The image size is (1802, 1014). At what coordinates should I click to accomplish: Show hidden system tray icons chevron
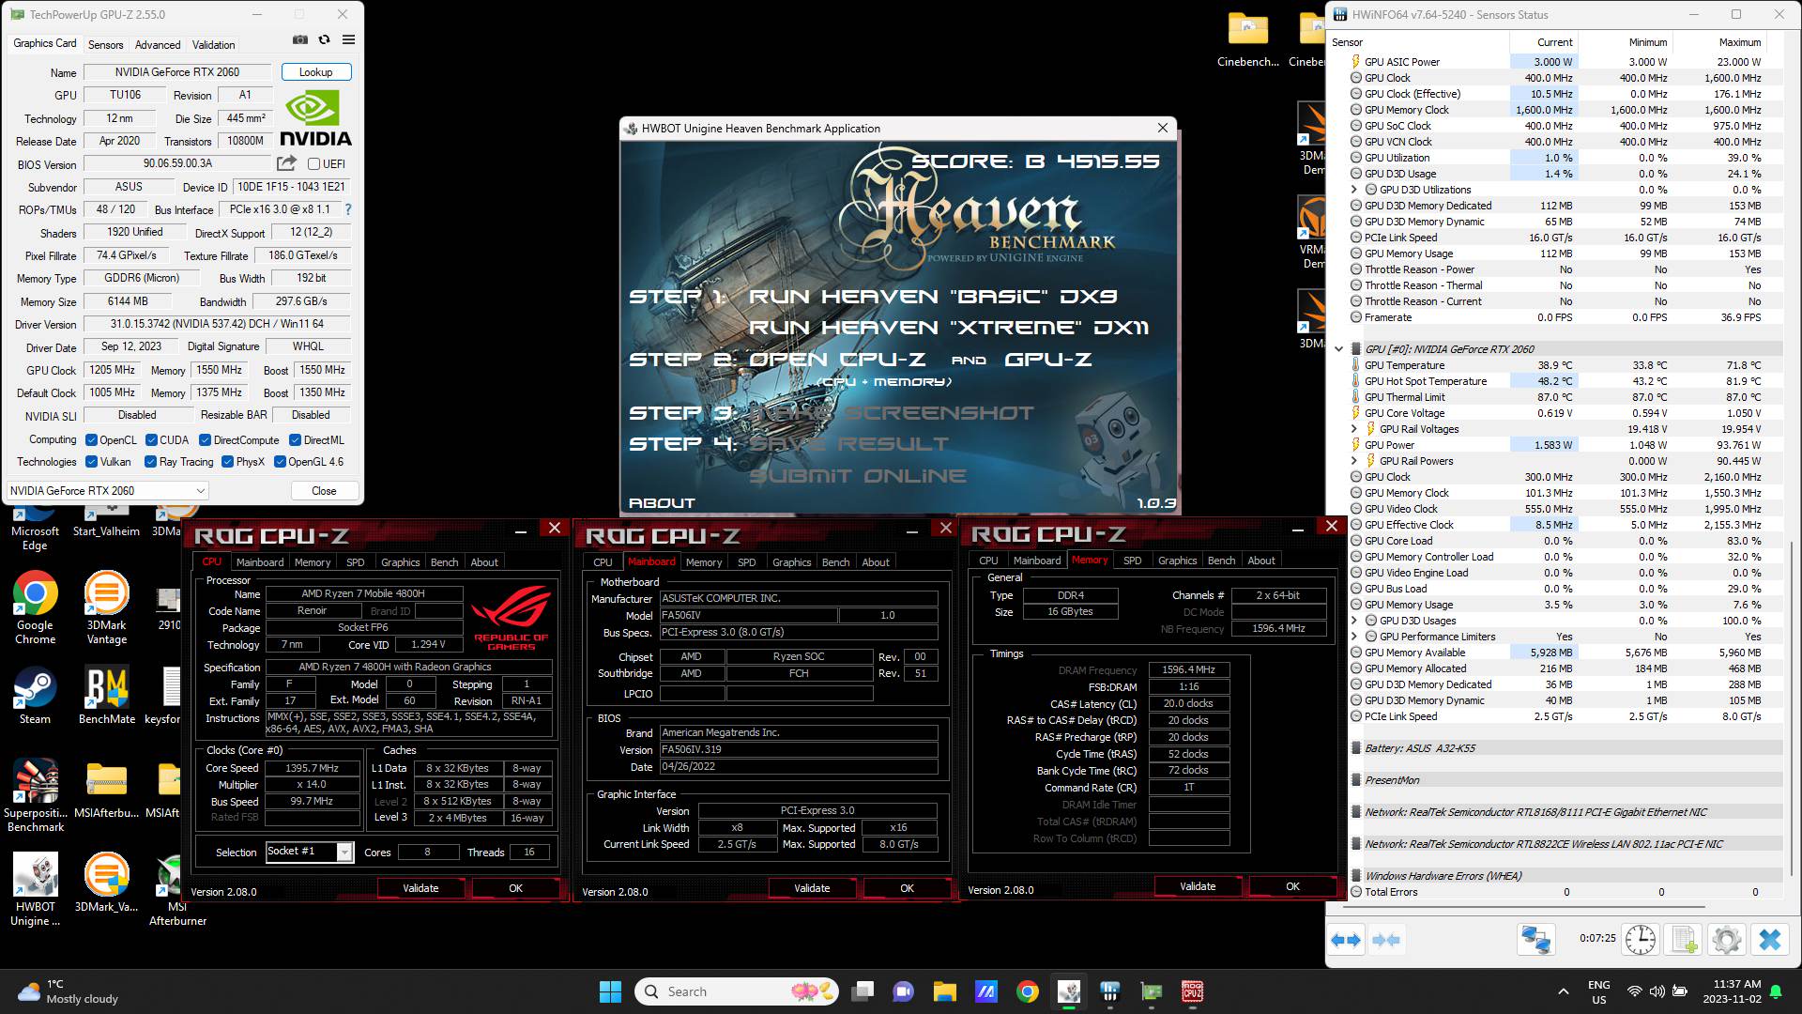[x=1563, y=991]
